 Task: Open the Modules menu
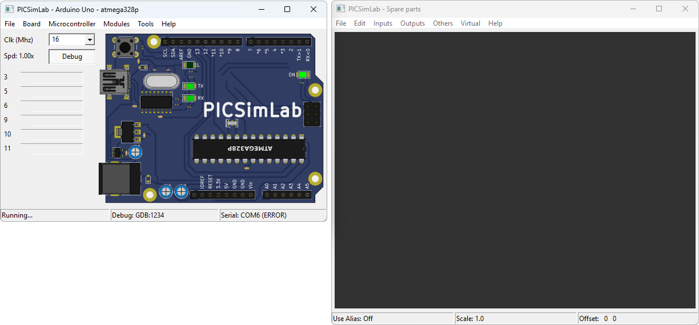[116, 24]
